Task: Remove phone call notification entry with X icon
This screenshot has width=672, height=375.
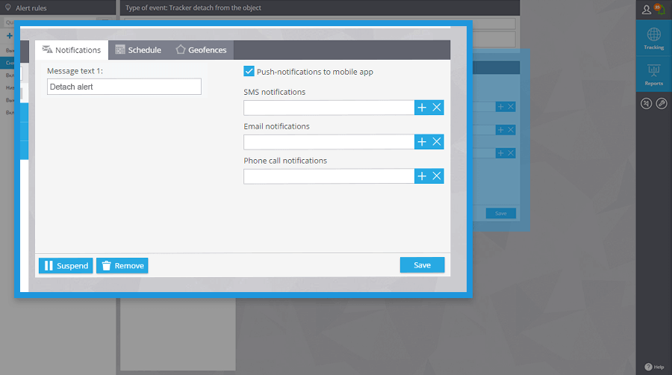Action: [x=436, y=176]
